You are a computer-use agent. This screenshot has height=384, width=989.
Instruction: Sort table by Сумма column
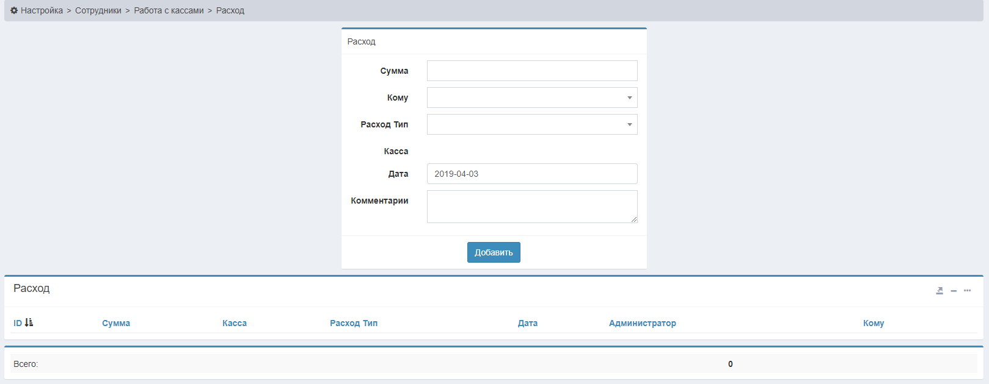116,323
